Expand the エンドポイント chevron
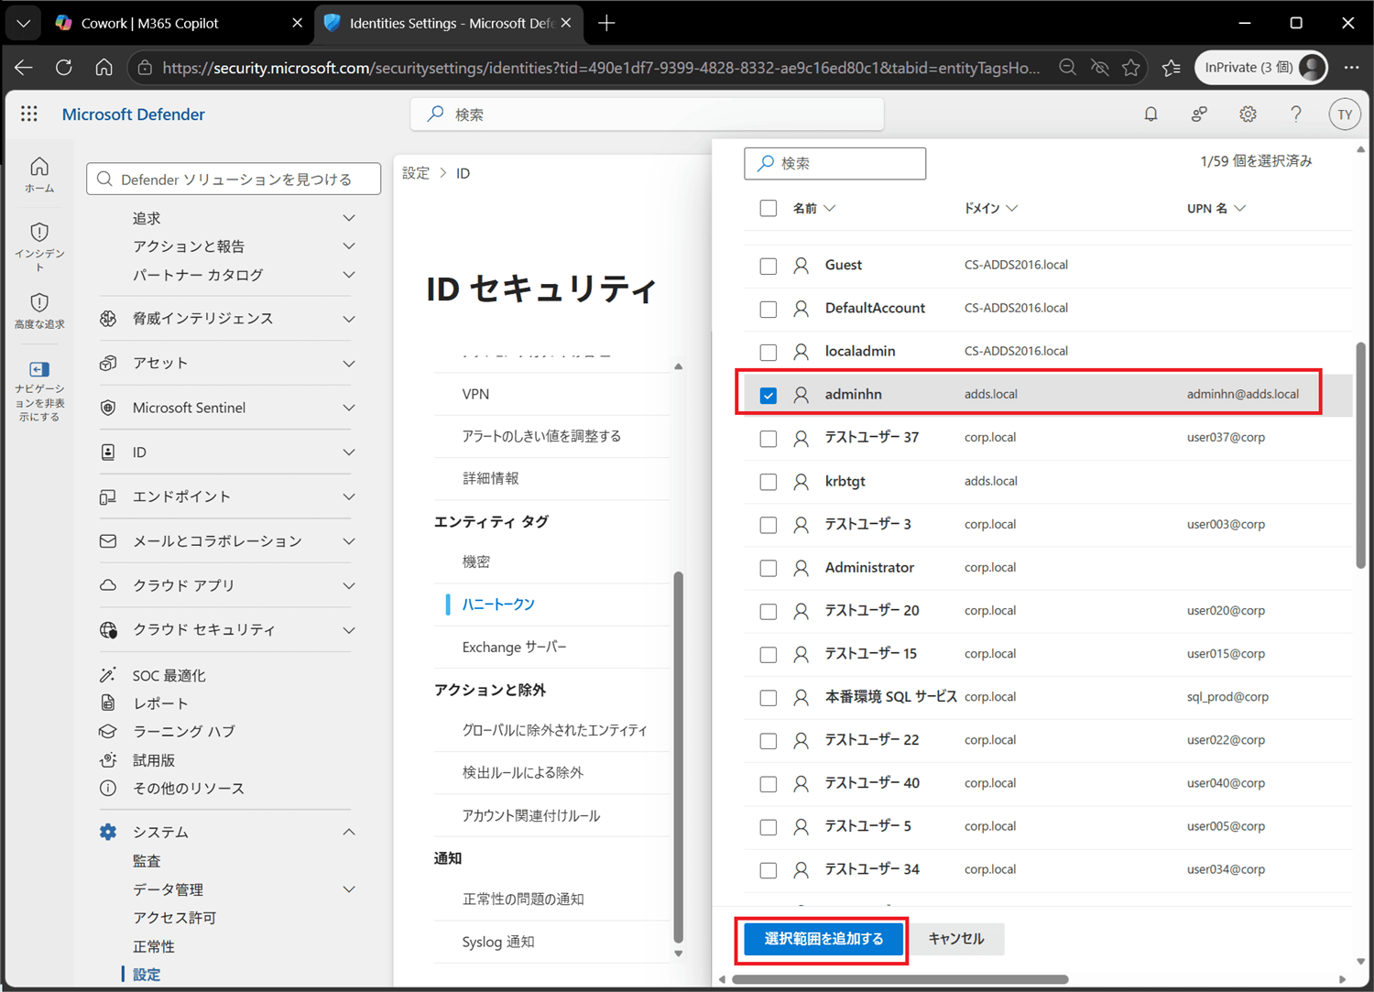Image resolution: width=1374 pixels, height=992 pixels. click(349, 496)
